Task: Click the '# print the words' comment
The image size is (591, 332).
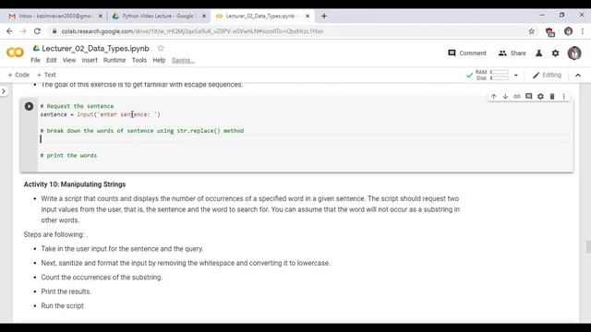Action: pyautogui.click(x=68, y=156)
